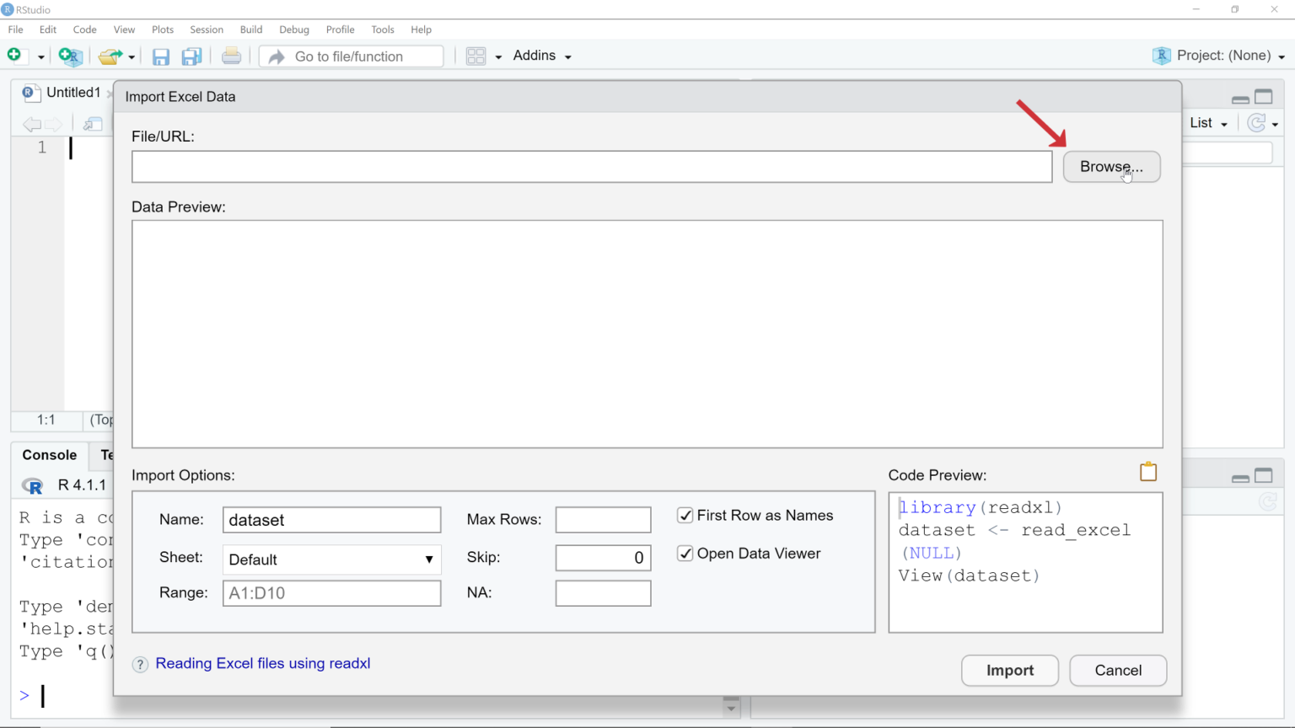Click the Print document icon
This screenshot has height=728, width=1295.
(x=231, y=56)
